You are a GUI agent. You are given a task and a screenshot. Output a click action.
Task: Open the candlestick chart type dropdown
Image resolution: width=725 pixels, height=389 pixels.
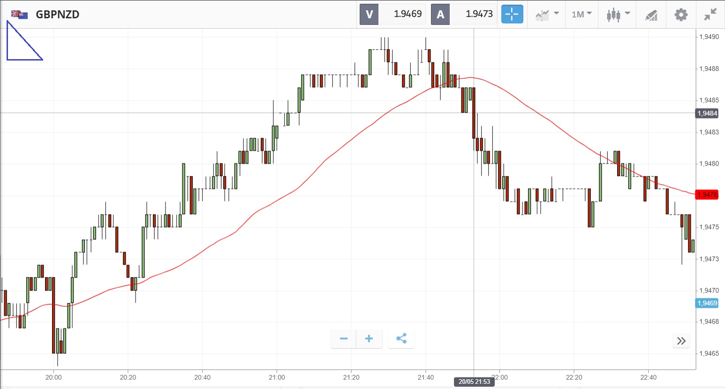point(618,15)
